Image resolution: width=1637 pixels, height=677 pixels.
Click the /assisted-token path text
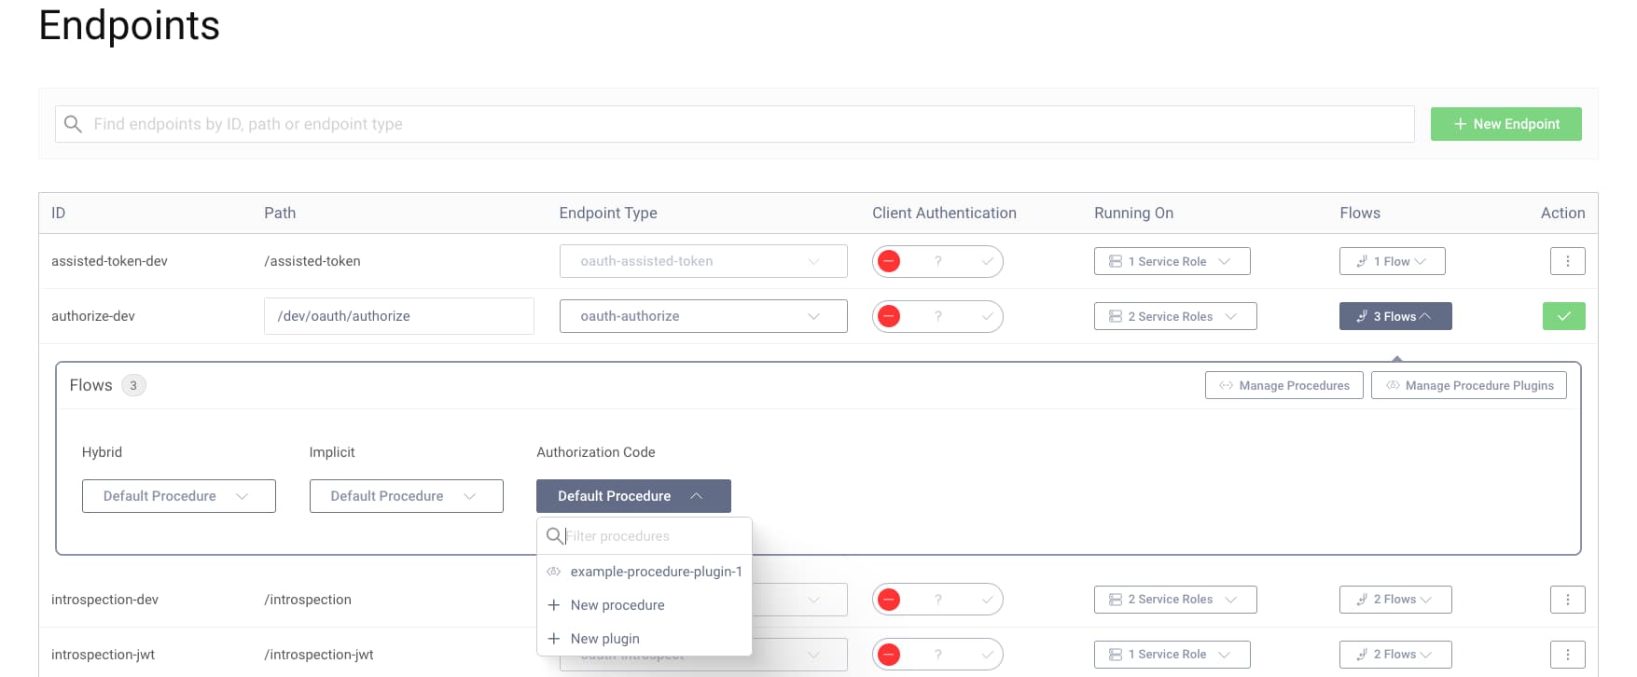[x=312, y=261]
